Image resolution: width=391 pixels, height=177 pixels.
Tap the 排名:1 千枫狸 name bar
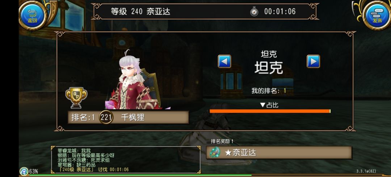pyautogui.click(x=129, y=117)
